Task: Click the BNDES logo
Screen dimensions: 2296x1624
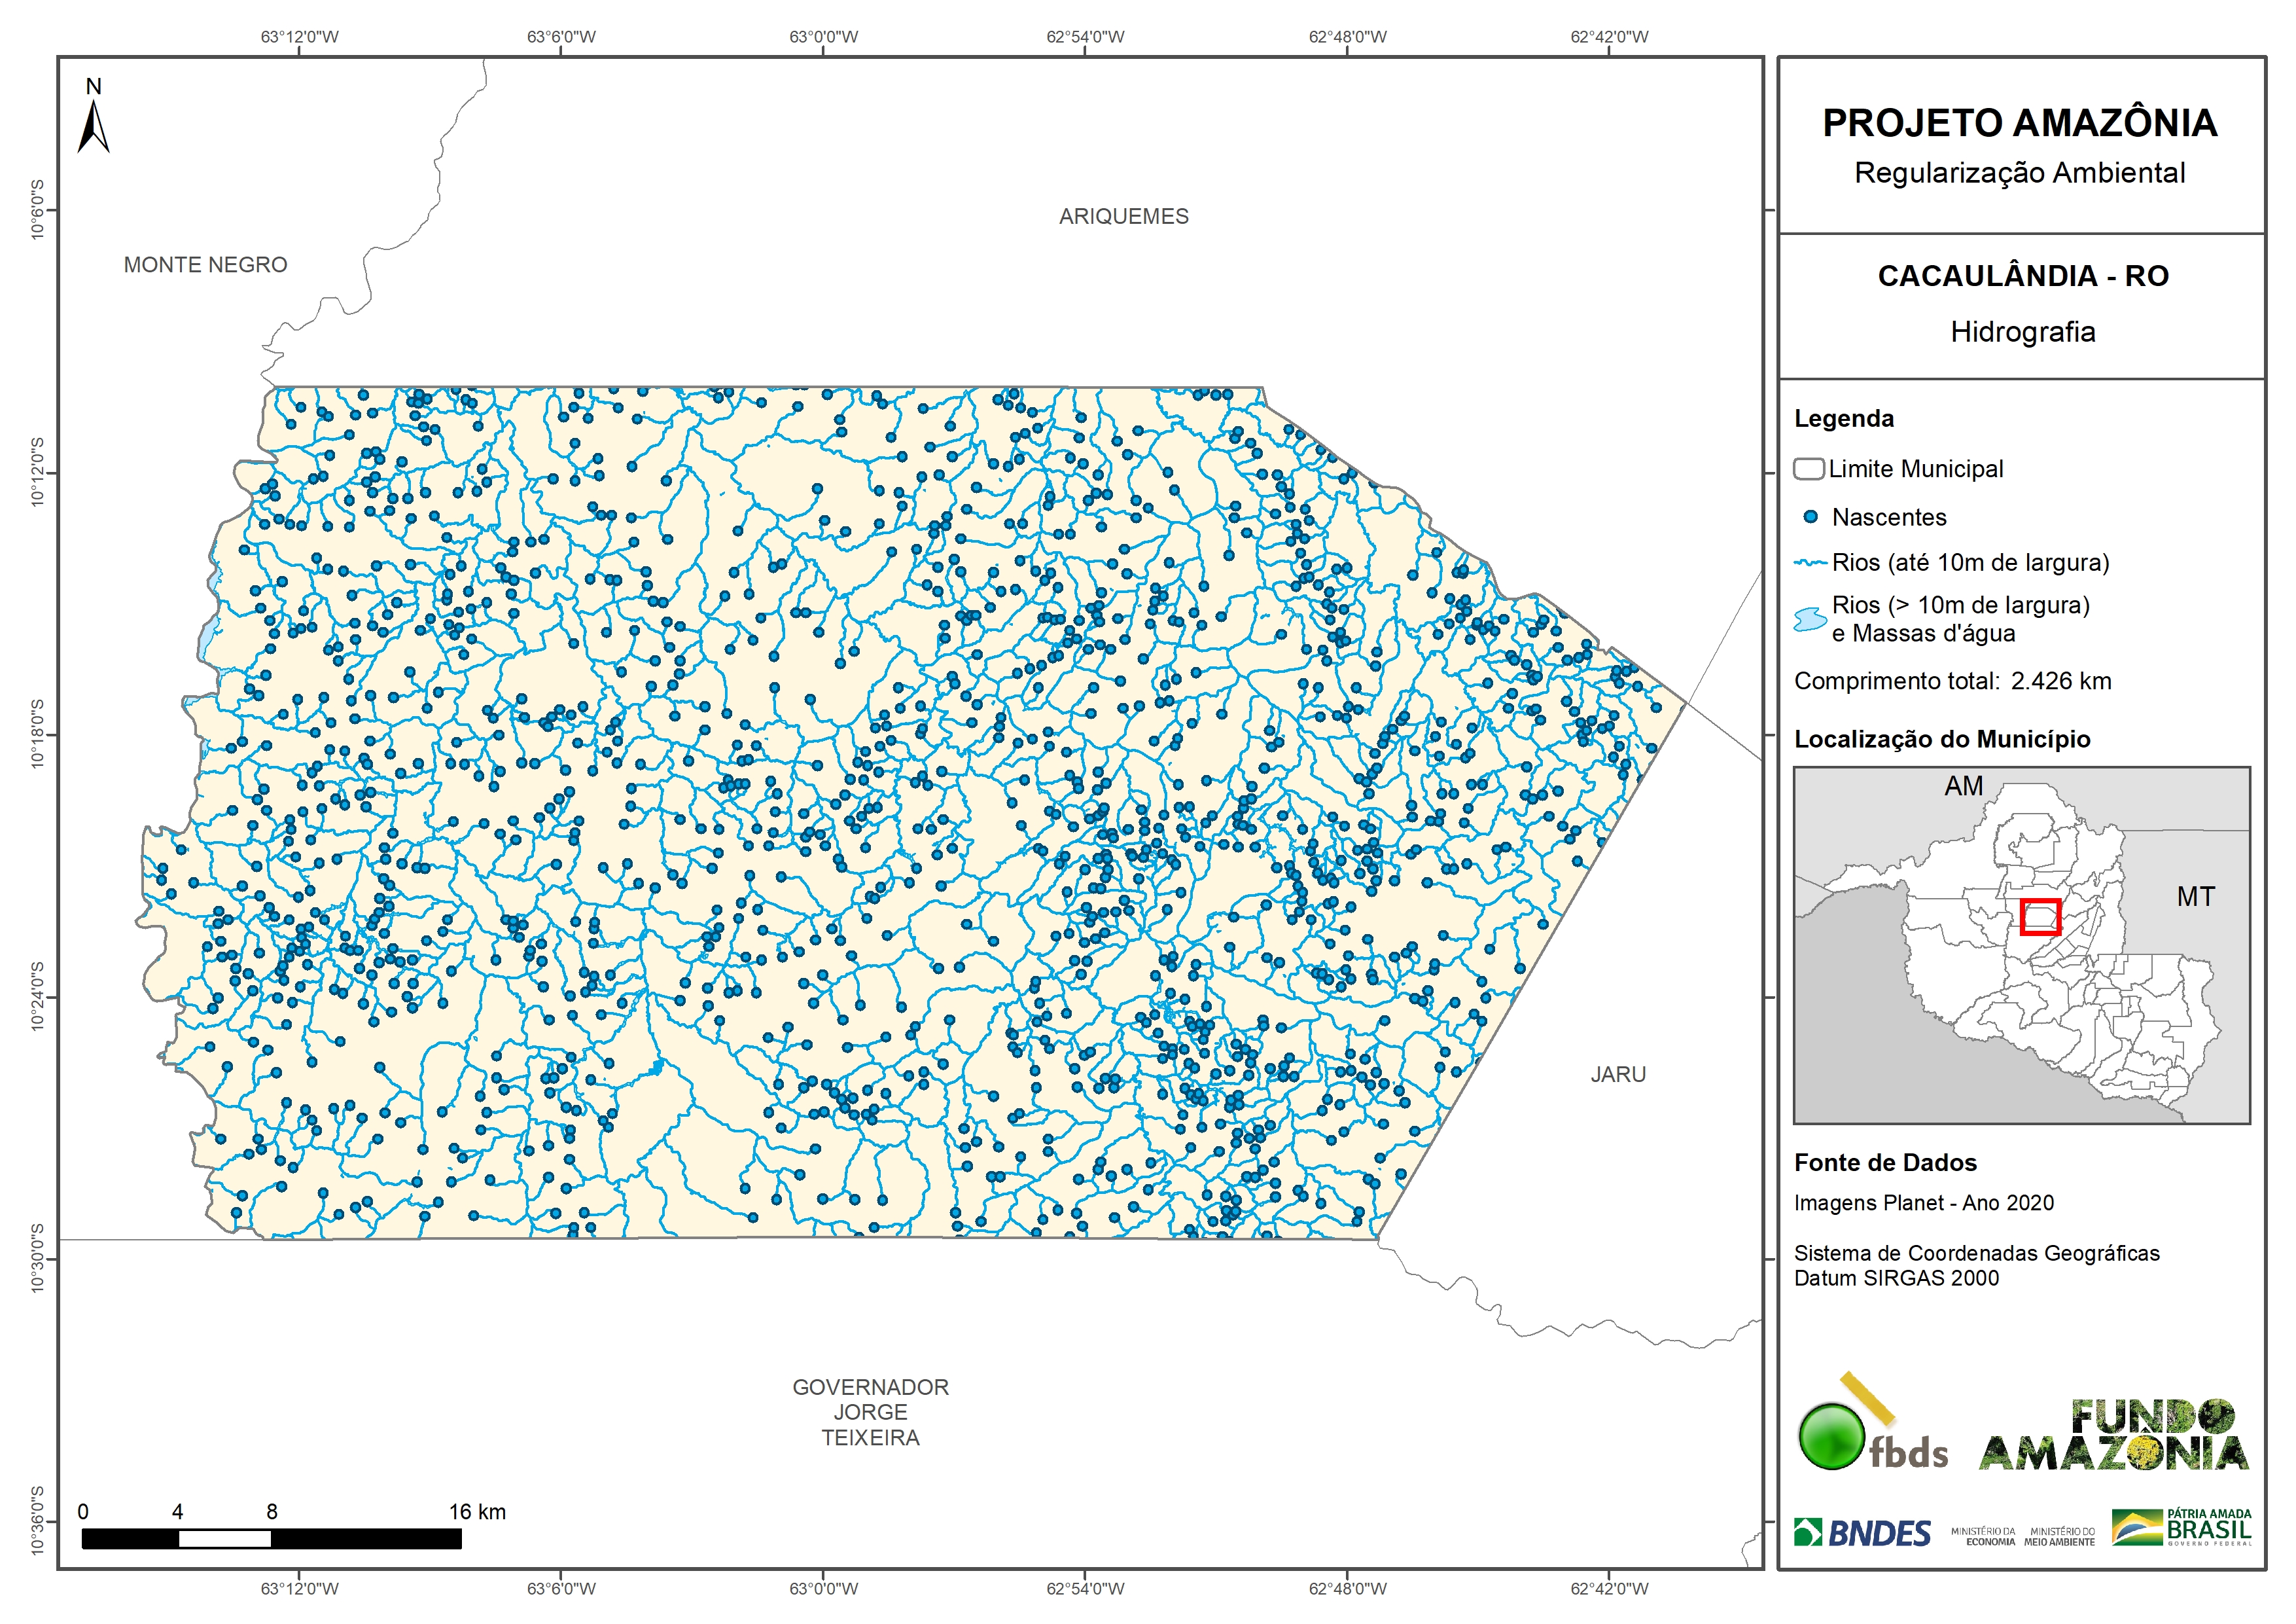Action: [x=1862, y=1532]
